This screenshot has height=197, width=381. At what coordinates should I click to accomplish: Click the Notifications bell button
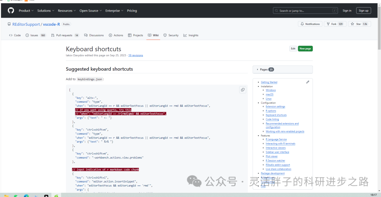tap(310, 24)
